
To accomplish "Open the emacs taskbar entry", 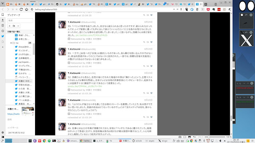I will pyautogui.click(x=73, y=141).
